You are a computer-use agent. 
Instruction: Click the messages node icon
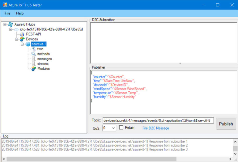point(34,59)
